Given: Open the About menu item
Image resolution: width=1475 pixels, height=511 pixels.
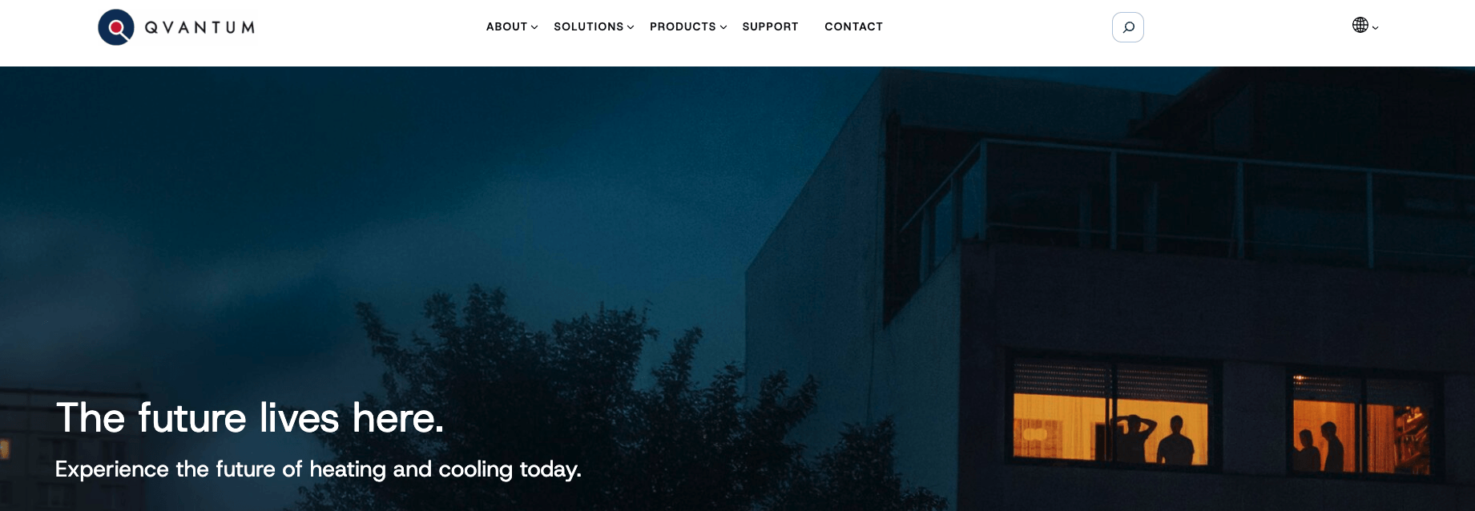Looking at the screenshot, I should [x=506, y=26].
